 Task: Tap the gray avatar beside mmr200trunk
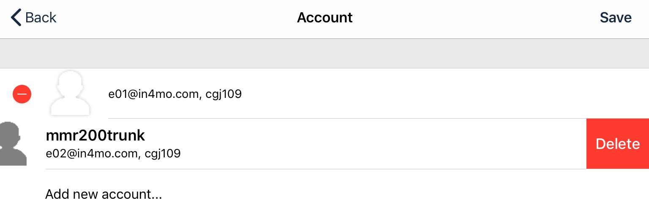[13, 144]
